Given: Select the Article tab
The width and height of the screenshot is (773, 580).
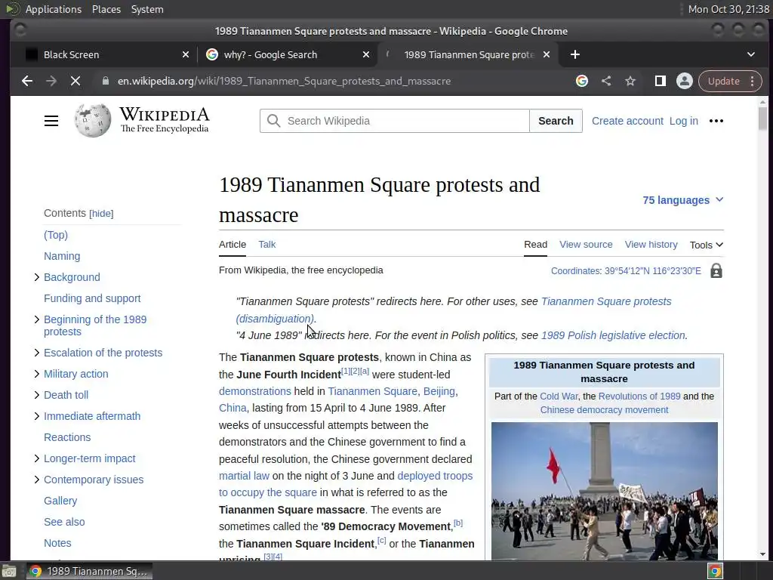Looking at the screenshot, I should [233, 244].
